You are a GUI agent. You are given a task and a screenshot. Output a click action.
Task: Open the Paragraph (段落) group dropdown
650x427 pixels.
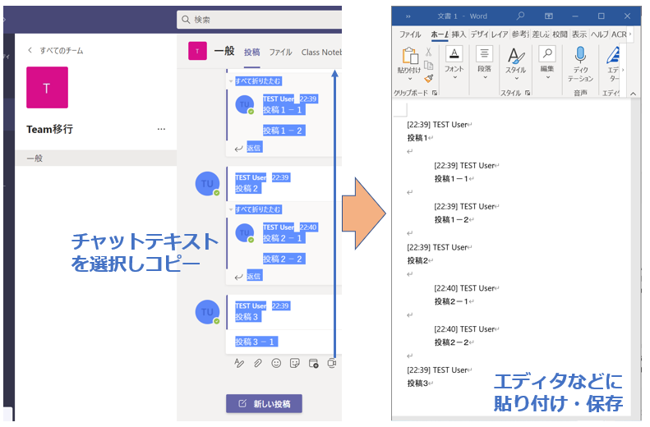coord(484,78)
